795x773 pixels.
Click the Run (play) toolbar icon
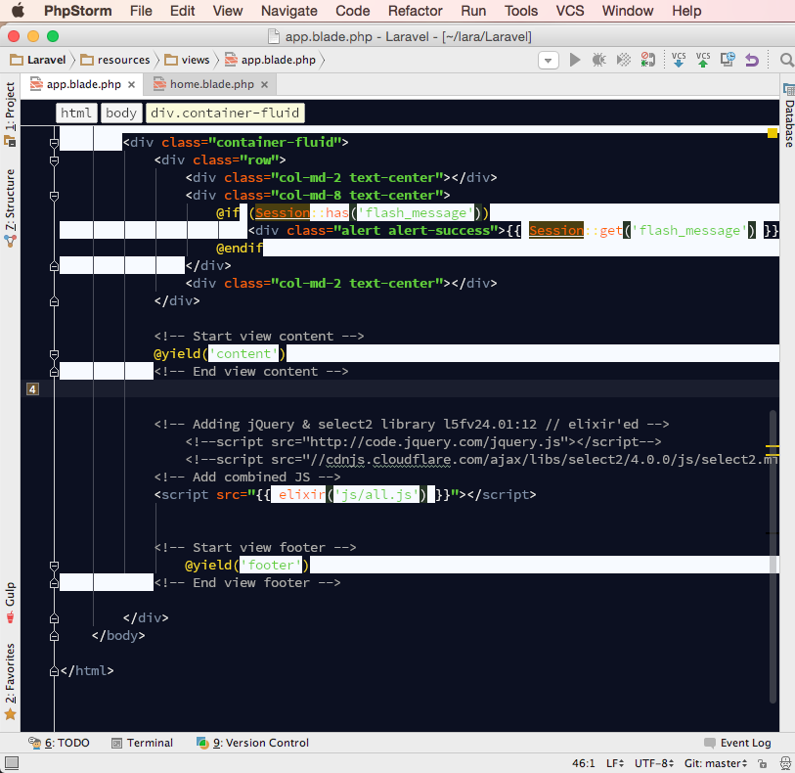[574, 60]
